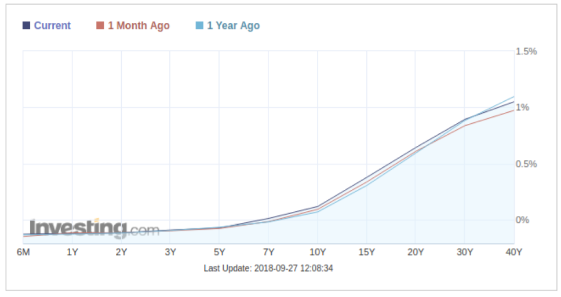The image size is (561, 297).
Task: Click the Last Update timestamp text
Action: pos(268,268)
